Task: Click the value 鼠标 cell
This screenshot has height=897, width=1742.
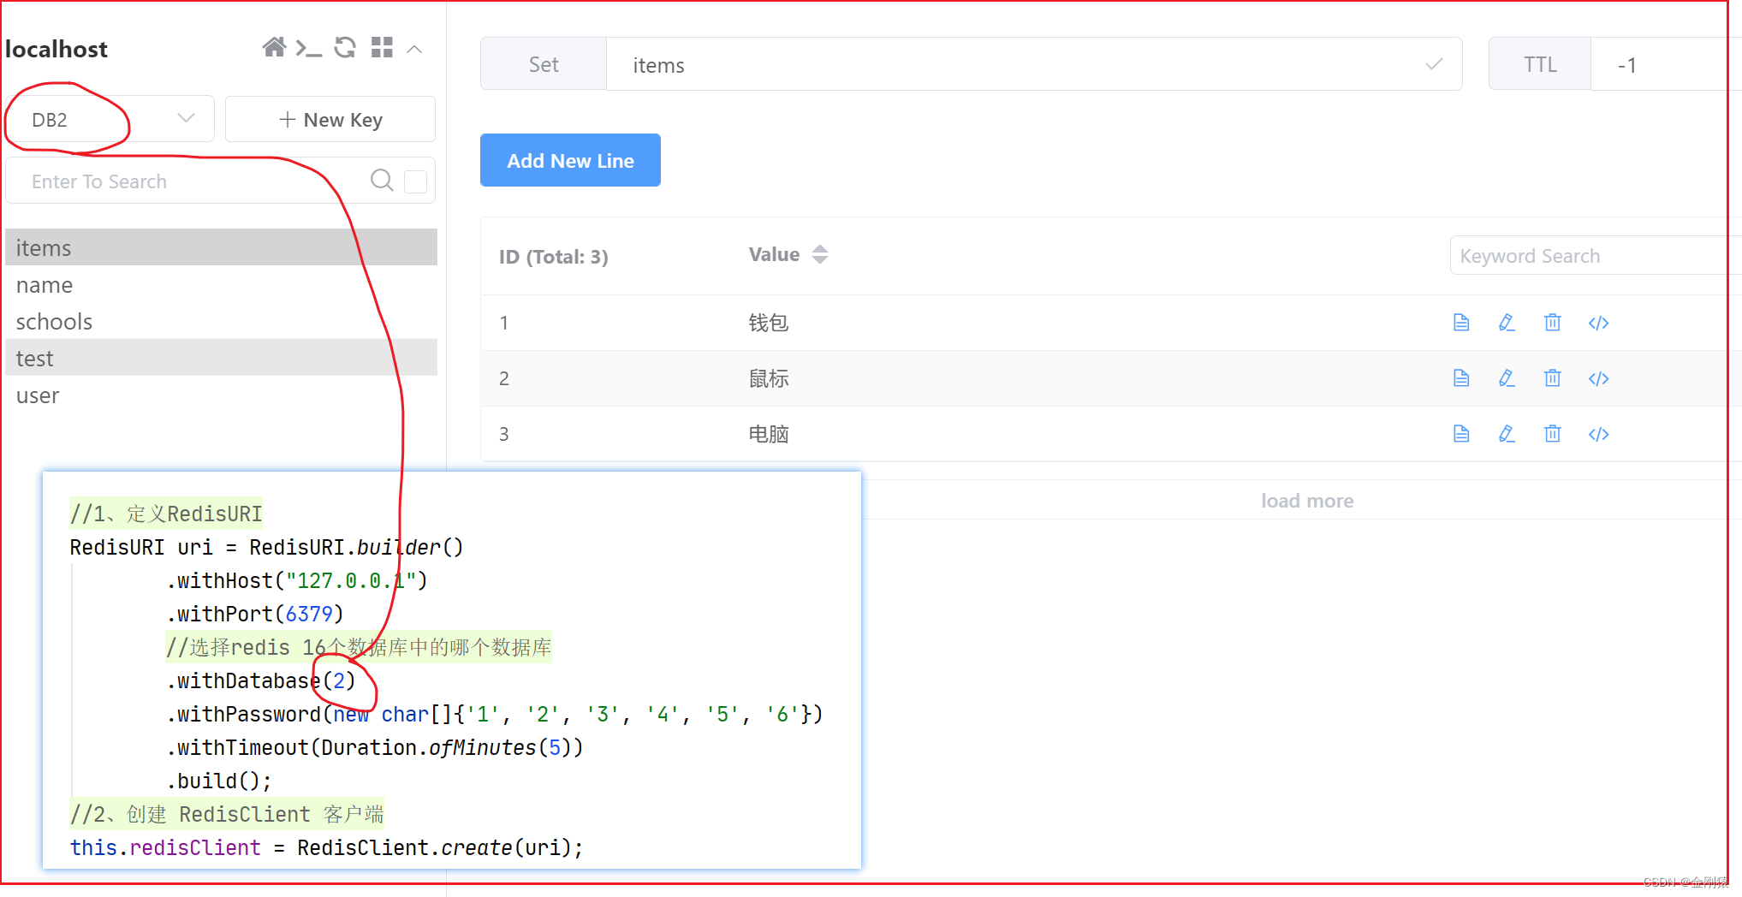Action: click(x=769, y=378)
